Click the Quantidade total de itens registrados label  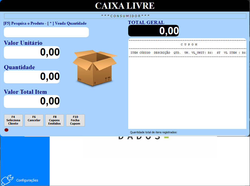pos(153,132)
